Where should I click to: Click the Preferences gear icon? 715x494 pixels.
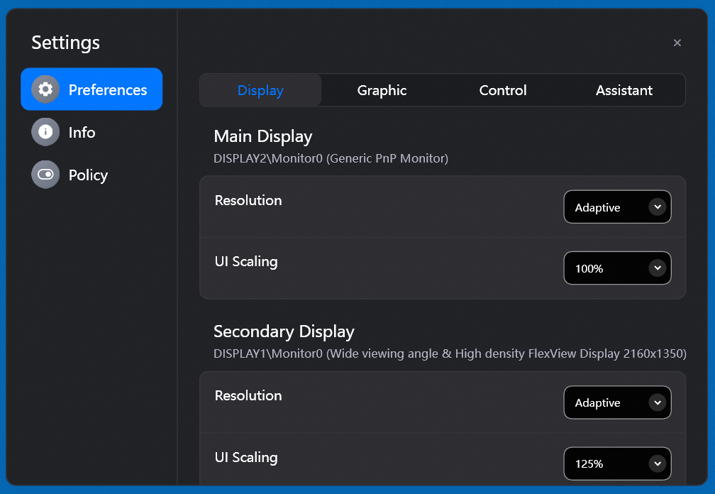click(x=45, y=89)
